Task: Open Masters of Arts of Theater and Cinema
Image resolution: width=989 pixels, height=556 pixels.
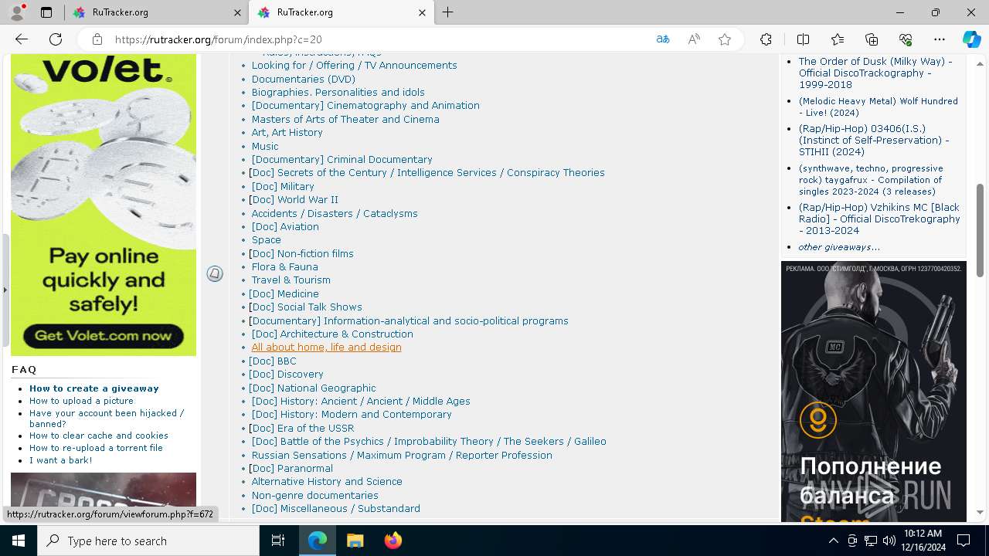Action: point(345,119)
